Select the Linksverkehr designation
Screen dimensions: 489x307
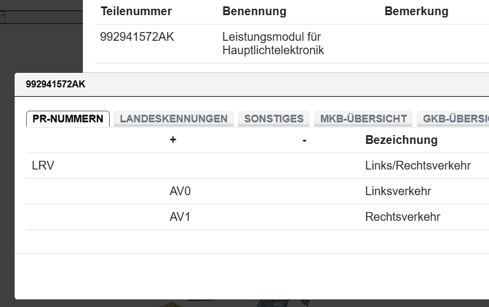pos(398,192)
